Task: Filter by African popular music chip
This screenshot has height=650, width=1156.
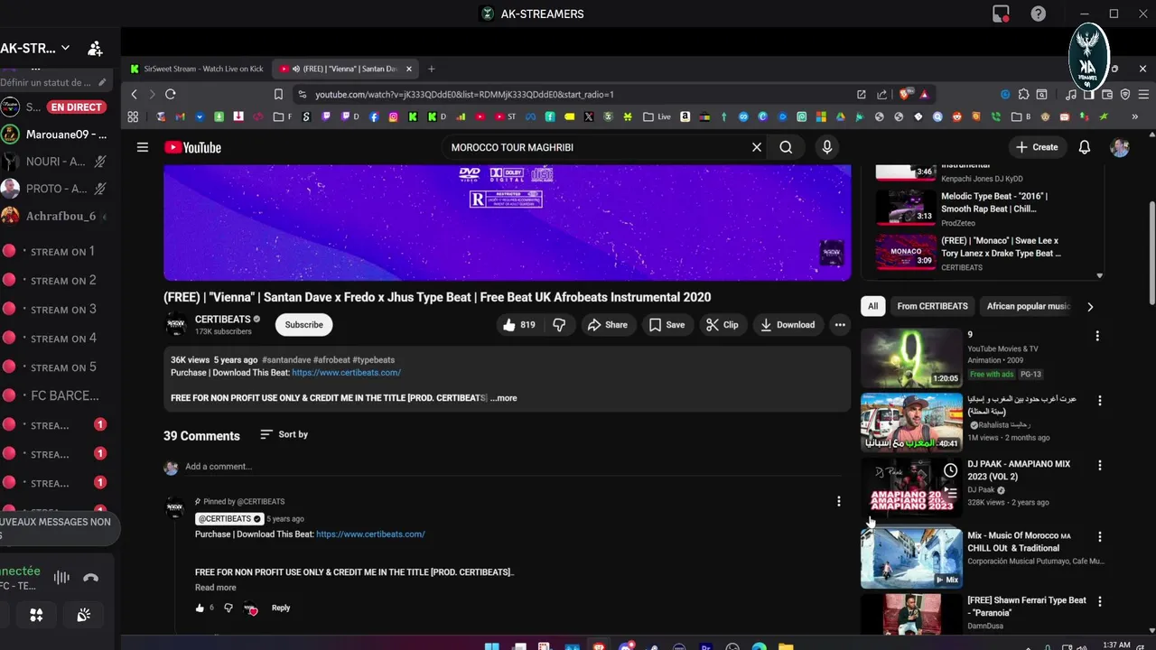Action: point(1028,306)
